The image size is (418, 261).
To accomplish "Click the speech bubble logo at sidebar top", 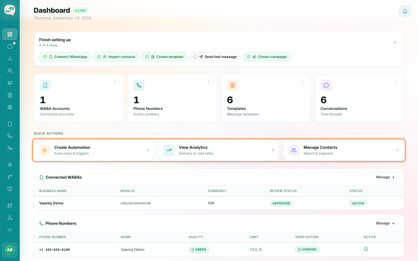I will 10,10.
